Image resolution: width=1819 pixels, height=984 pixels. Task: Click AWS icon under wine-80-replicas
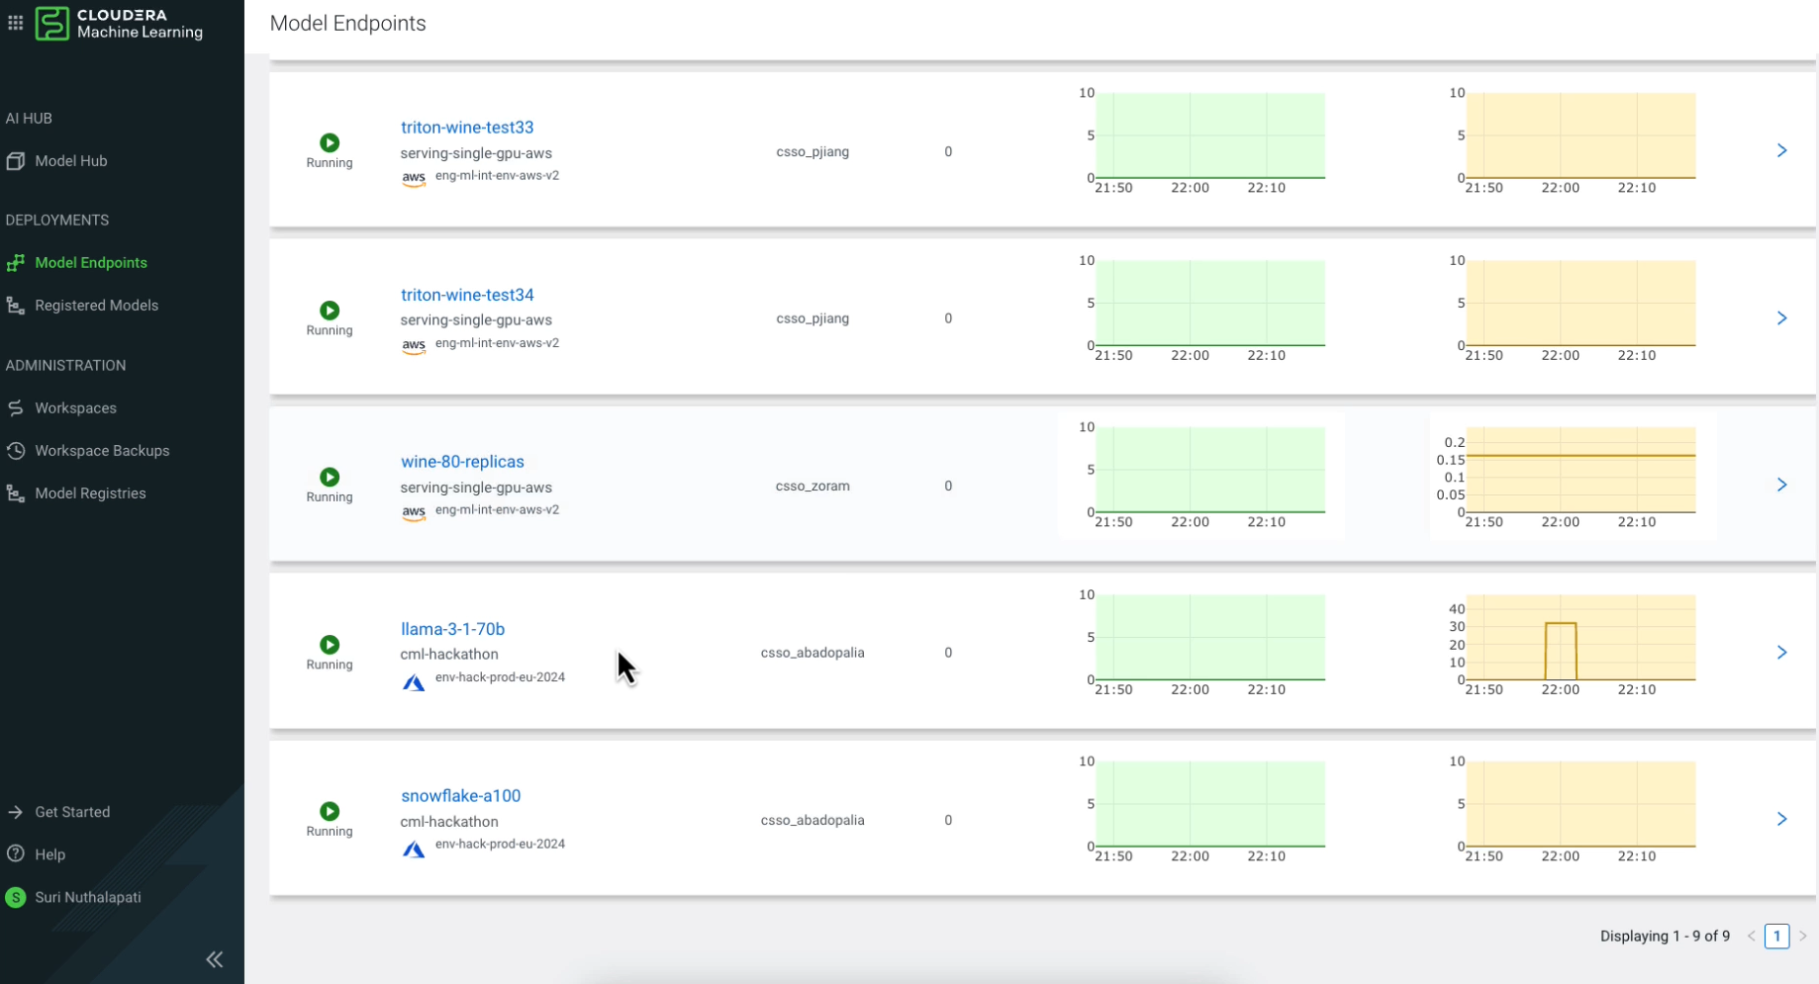point(414,512)
